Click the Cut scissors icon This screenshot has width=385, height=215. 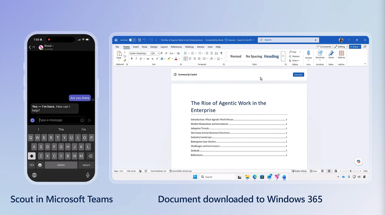[125, 52]
